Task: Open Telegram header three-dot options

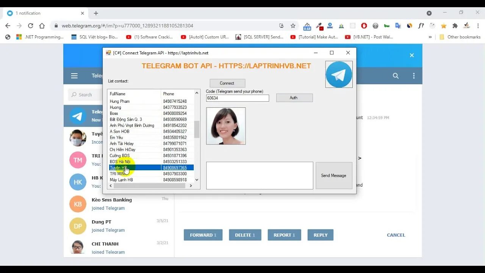Action: click(414, 76)
